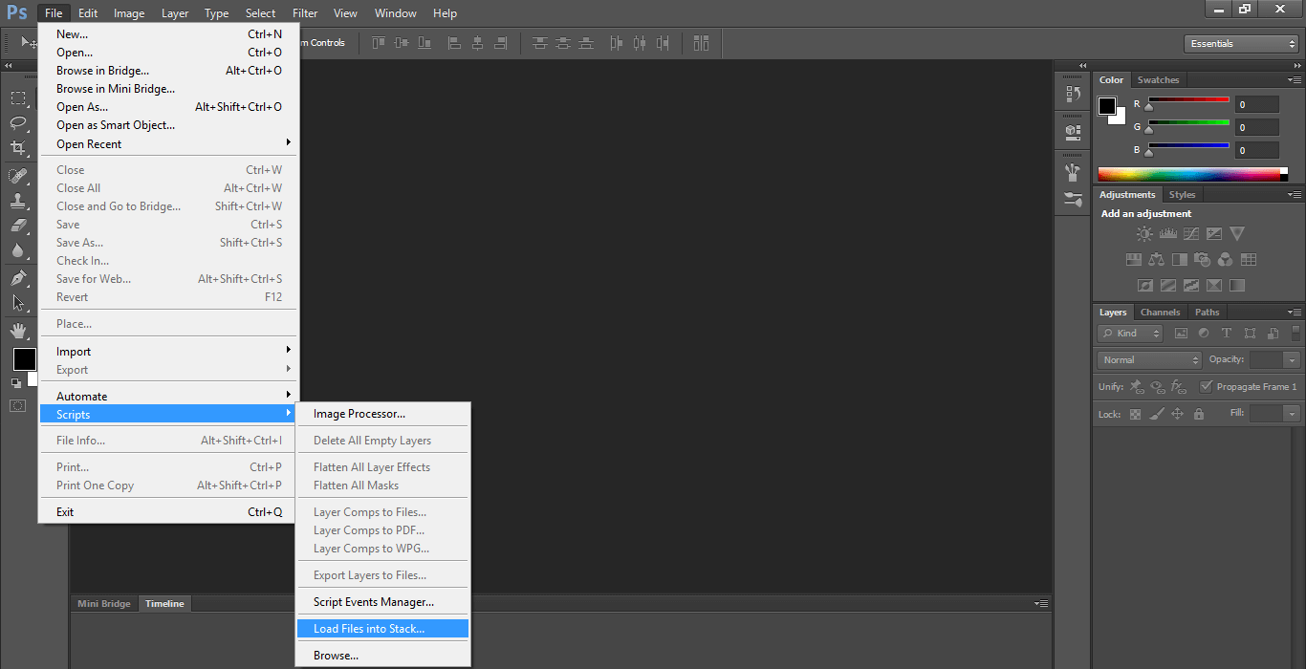Select the Lasso tool
Viewport: 1306px width, 669px height.
coord(18,122)
